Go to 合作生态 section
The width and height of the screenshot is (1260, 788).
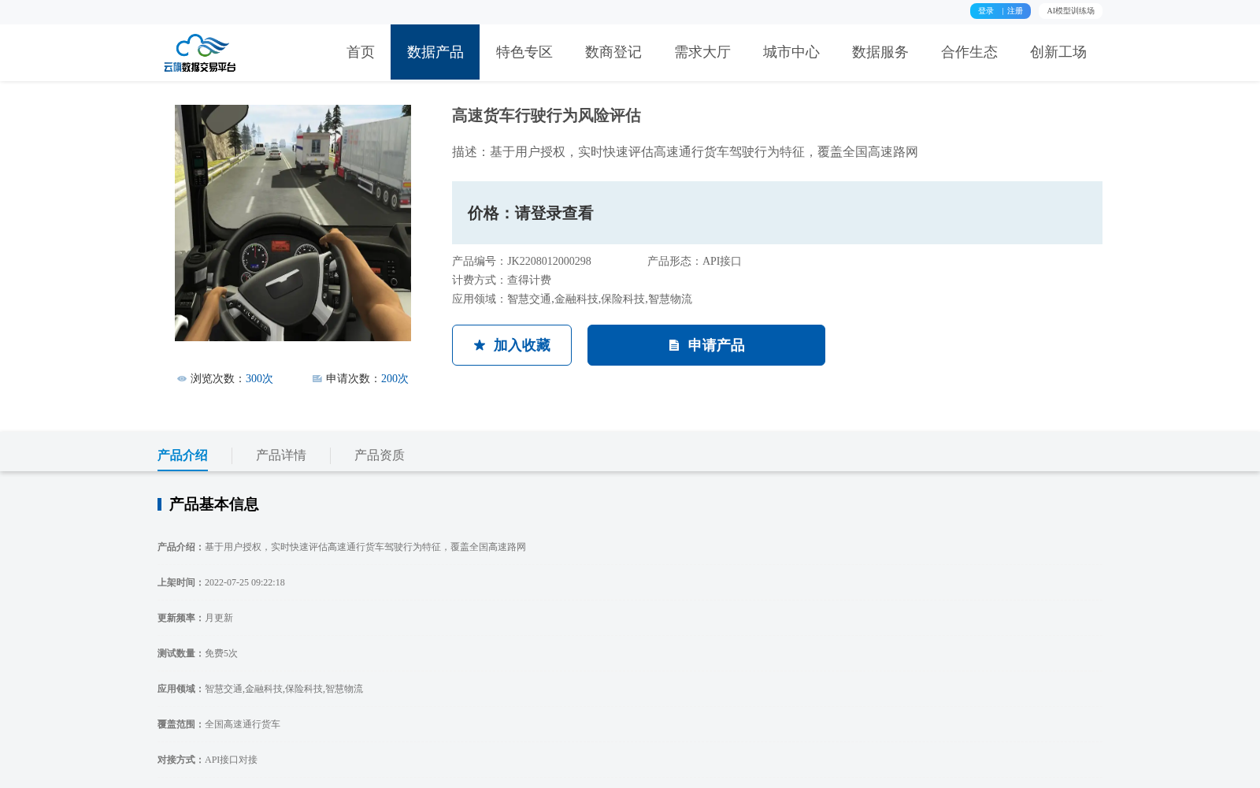(x=969, y=52)
